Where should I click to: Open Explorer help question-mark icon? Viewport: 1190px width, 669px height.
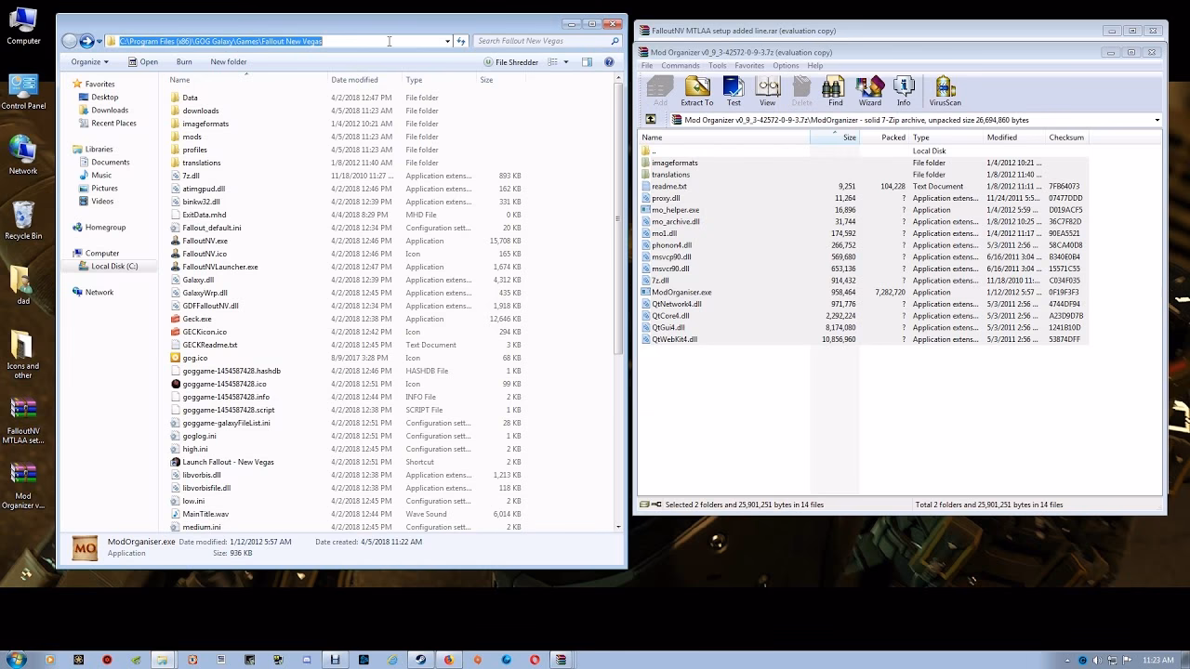coord(609,62)
